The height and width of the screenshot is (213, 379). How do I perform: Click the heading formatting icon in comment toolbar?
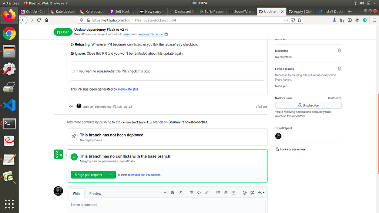point(165,193)
